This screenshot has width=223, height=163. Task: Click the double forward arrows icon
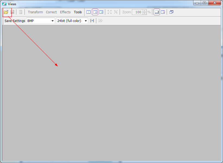[x=101, y=21]
